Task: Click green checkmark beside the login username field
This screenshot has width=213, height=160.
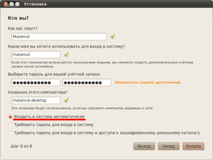Action: (66, 54)
